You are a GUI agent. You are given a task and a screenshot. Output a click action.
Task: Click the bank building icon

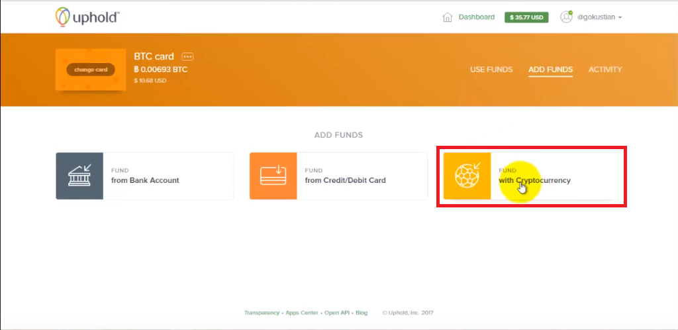79,176
